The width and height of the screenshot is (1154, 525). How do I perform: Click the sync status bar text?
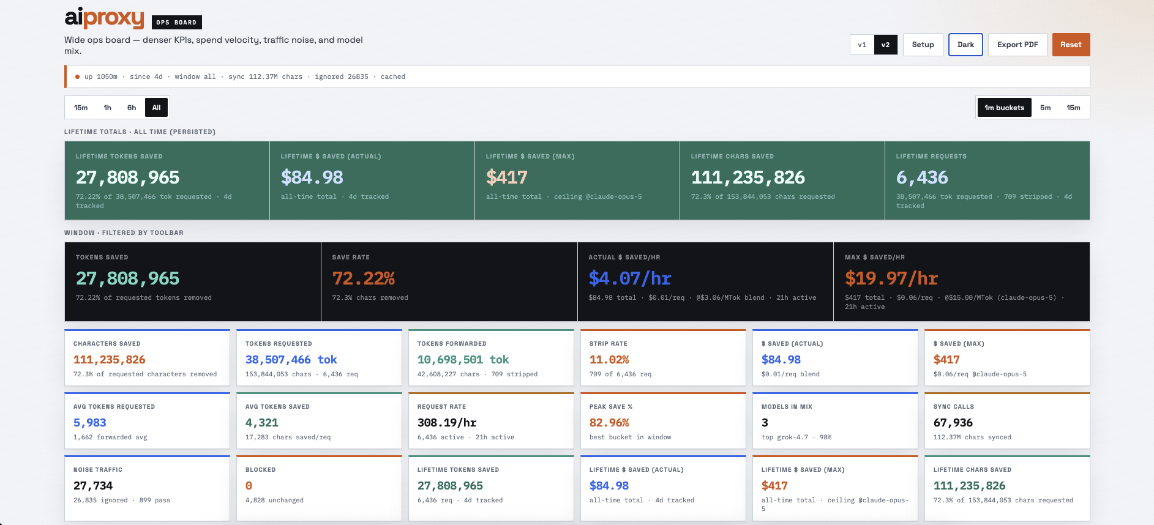pyautogui.click(x=245, y=77)
